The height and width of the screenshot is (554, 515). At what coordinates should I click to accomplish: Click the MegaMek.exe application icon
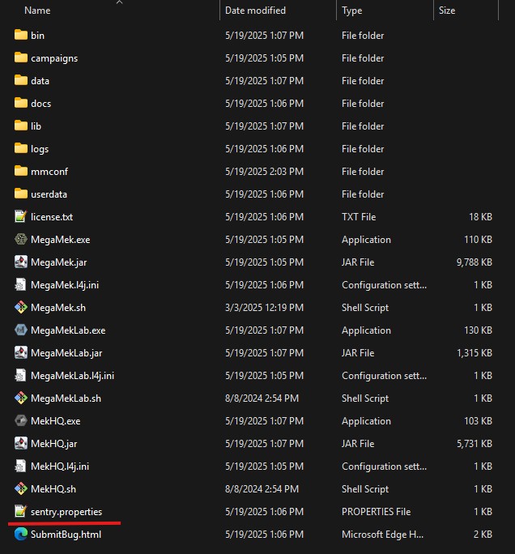coord(21,240)
